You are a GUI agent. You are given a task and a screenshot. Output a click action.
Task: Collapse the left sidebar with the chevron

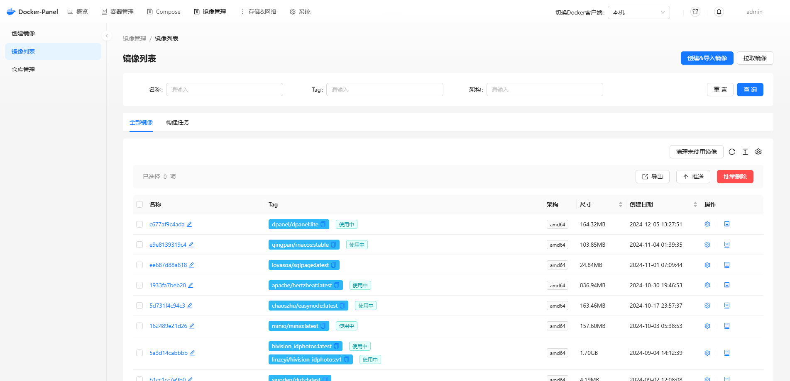click(x=107, y=36)
